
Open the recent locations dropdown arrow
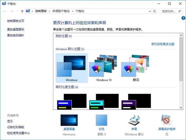[17, 11]
